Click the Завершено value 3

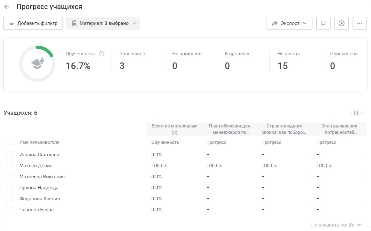pyautogui.click(x=122, y=66)
